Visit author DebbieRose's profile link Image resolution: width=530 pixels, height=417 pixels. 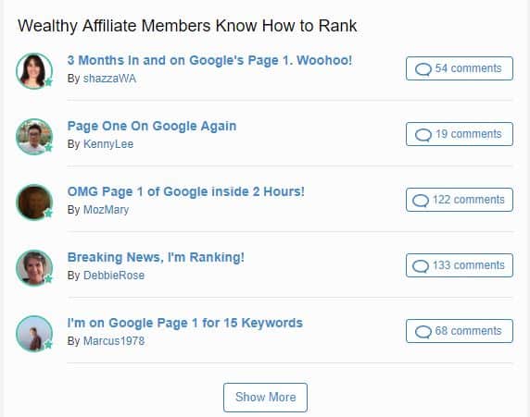point(114,276)
